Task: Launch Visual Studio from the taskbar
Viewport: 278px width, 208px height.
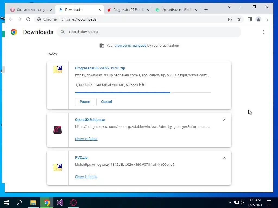Action: pos(60,203)
